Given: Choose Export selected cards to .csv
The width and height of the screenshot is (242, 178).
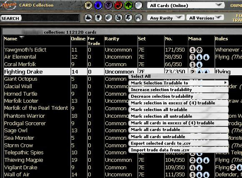Looking at the screenshot, I should (x=178, y=143).
